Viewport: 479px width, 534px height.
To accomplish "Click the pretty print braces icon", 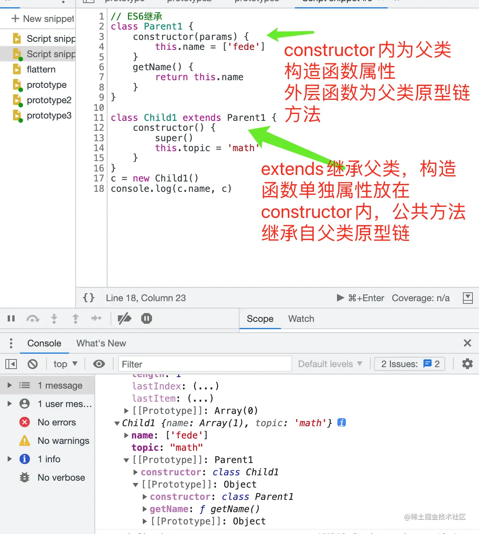I will pyautogui.click(x=89, y=298).
